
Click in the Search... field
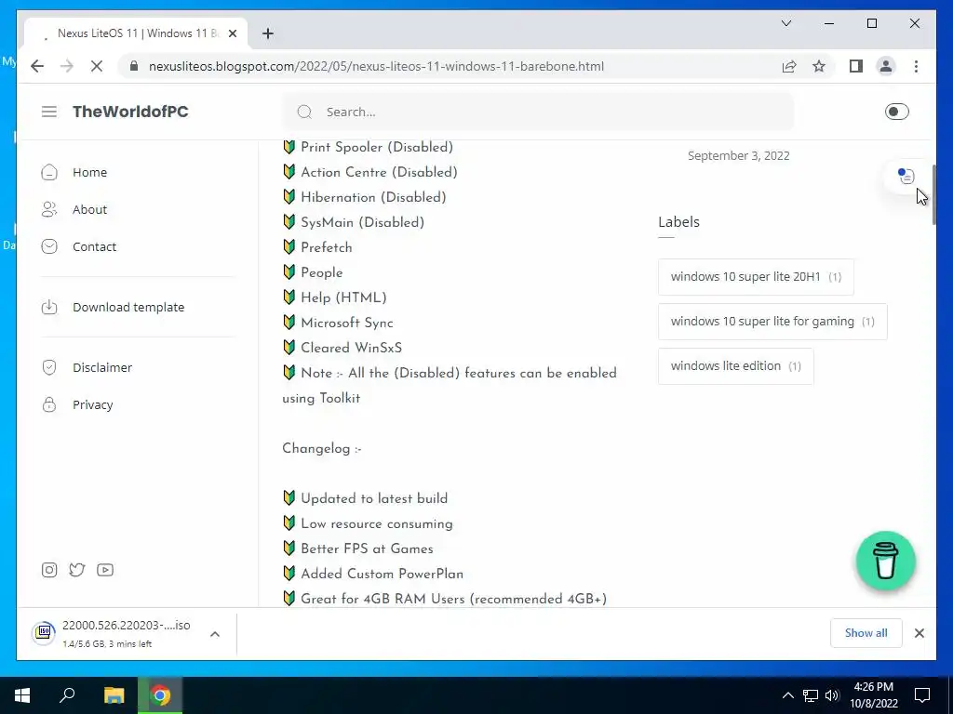[x=538, y=112]
